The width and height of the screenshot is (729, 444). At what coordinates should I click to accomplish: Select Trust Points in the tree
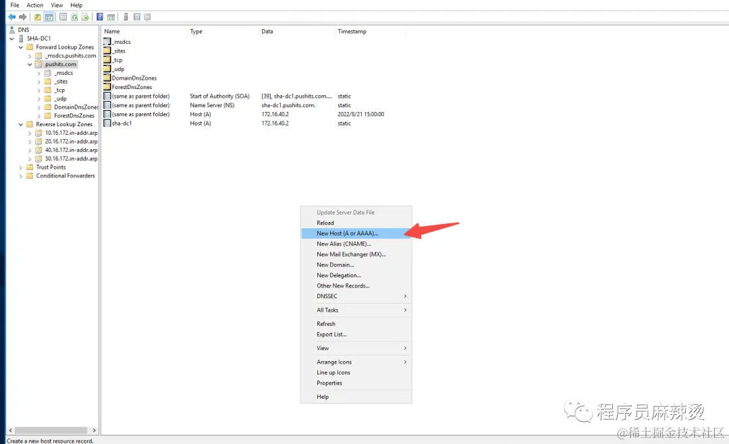(x=51, y=167)
